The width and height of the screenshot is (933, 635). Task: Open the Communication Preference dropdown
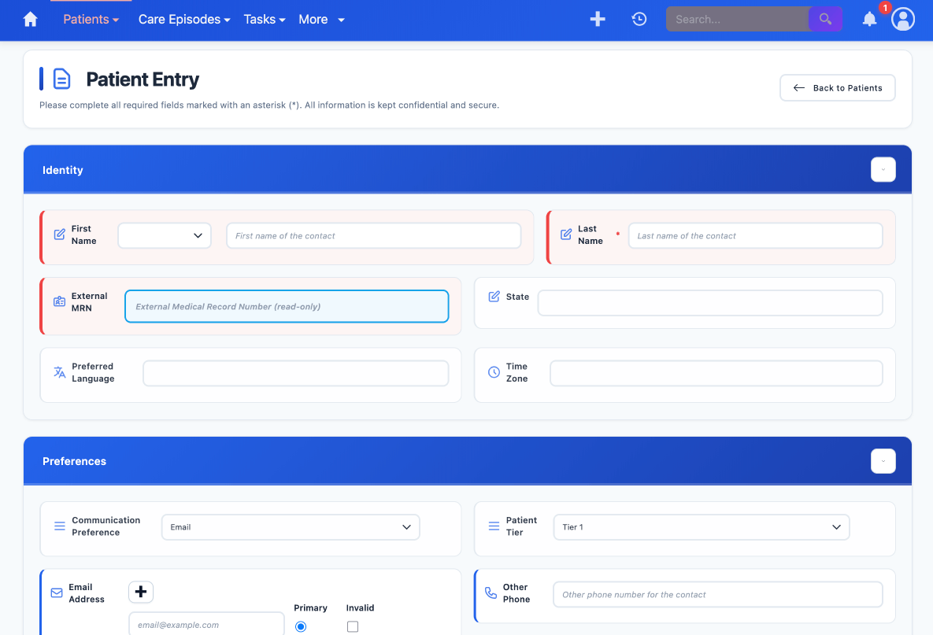(290, 526)
